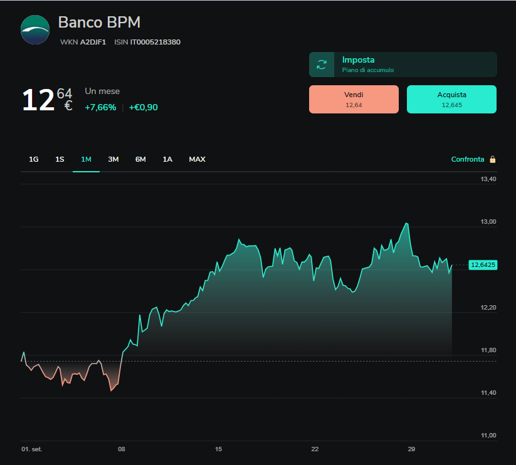Show the 3M price history
Image resolution: width=516 pixels, height=465 pixels.
(x=113, y=160)
